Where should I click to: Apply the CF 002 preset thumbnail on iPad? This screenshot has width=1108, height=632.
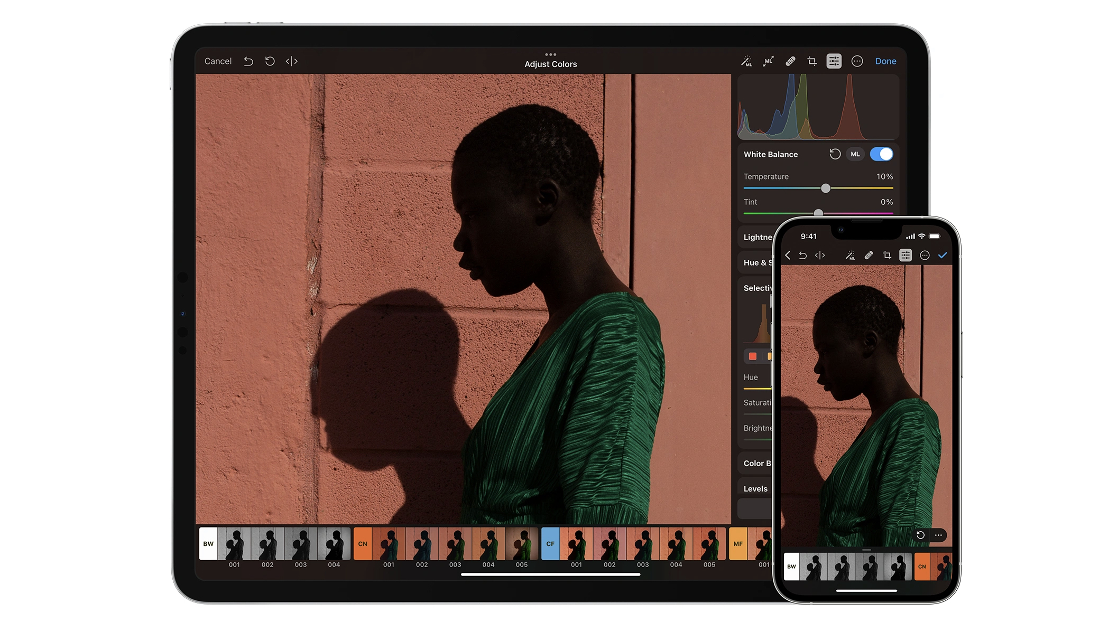[610, 544]
